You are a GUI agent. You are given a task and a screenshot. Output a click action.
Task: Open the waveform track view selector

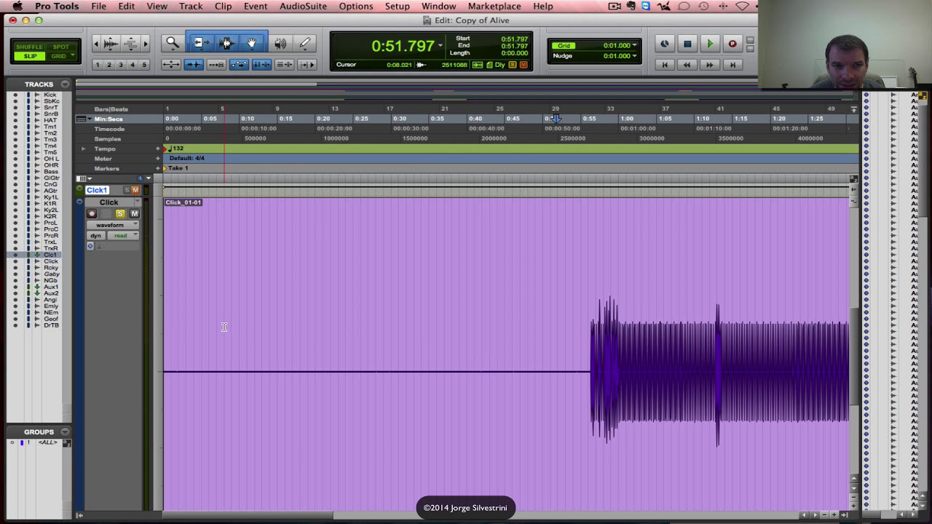[112, 225]
